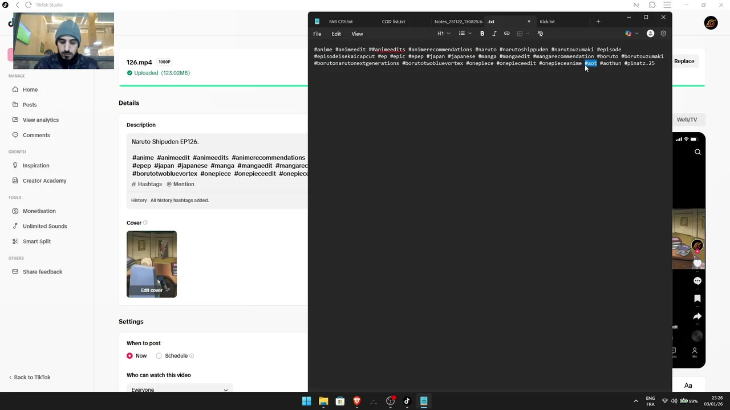Open Everyone visibility dropdown
730x410 pixels.
click(x=180, y=389)
